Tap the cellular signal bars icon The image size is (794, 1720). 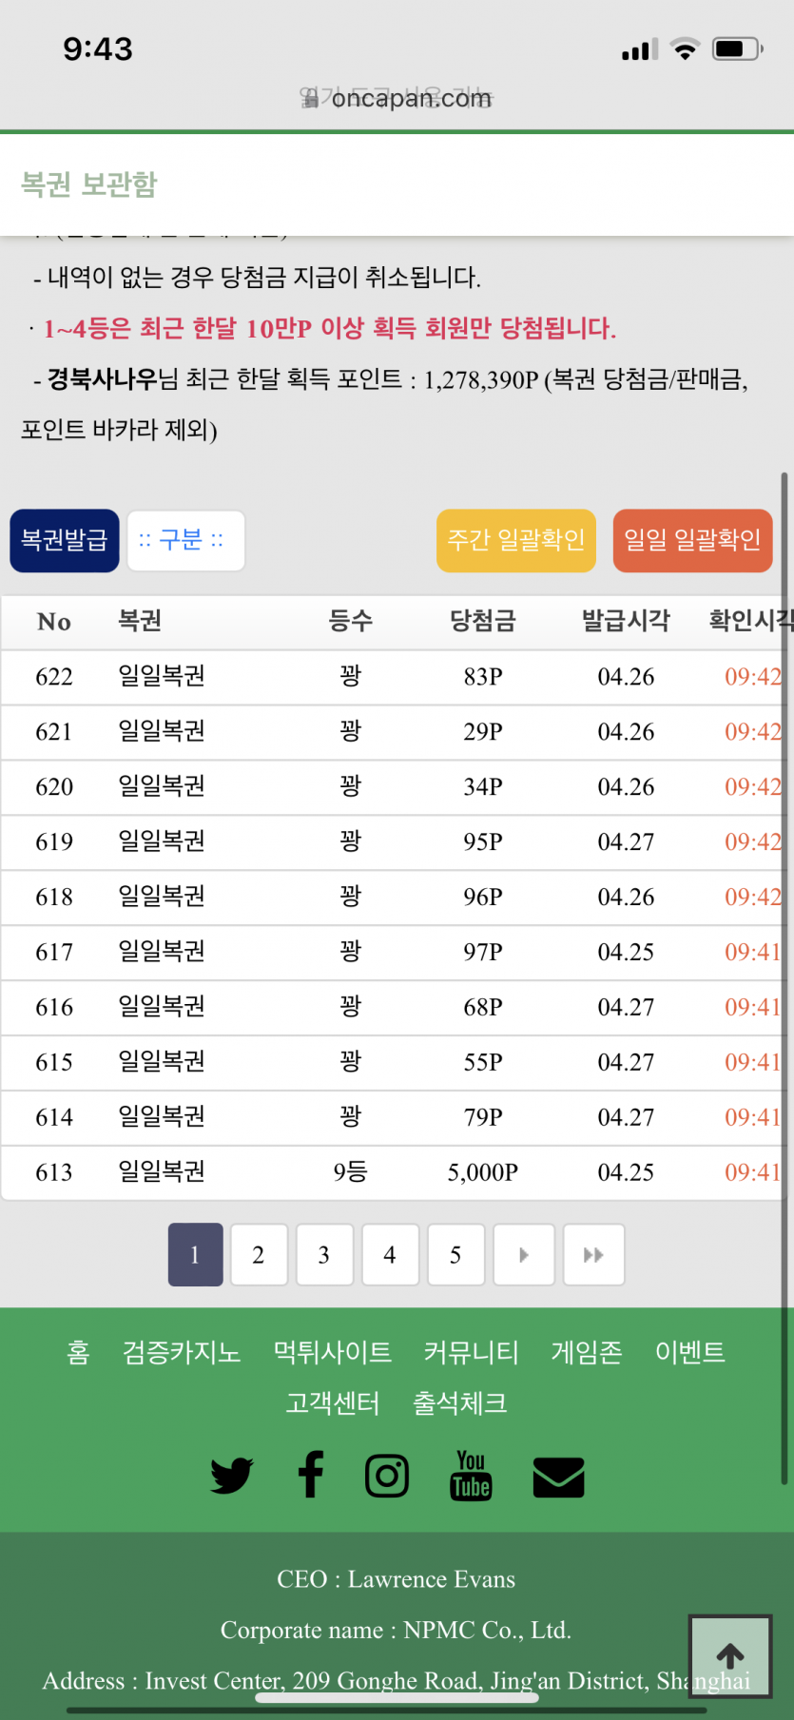[640, 49]
